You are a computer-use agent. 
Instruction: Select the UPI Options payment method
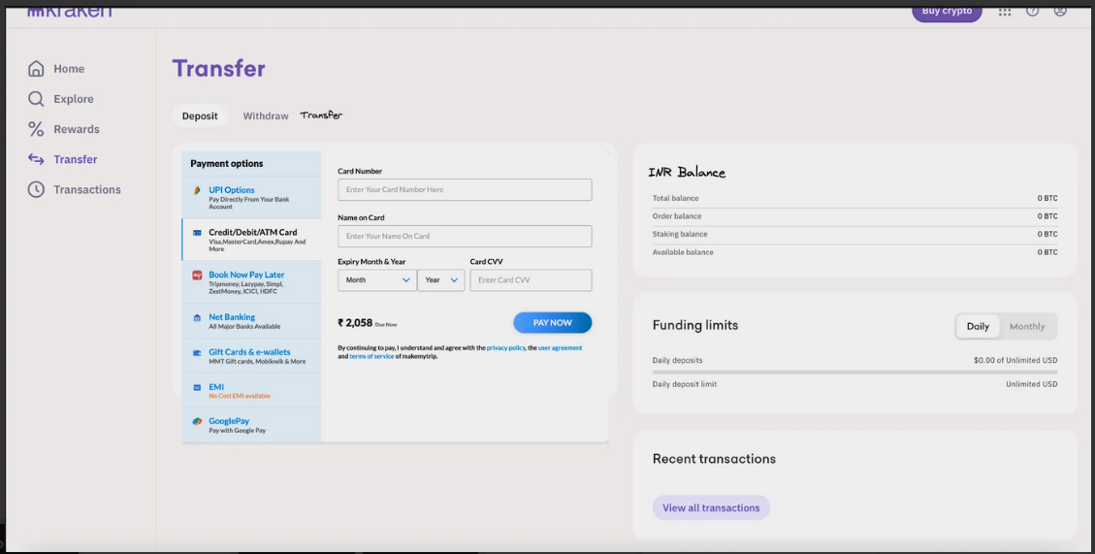(231, 190)
